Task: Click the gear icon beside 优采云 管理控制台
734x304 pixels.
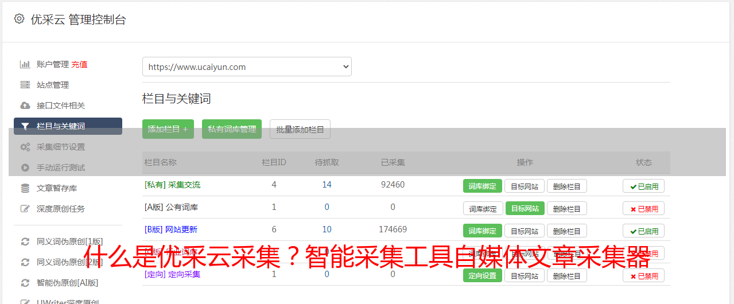Action: coord(19,19)
